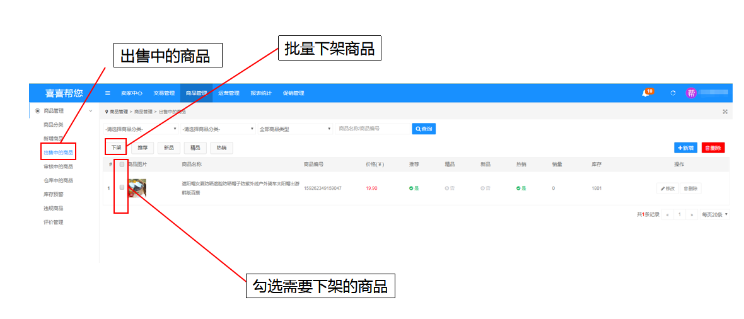The image size is (744, 319).
Task: Open the 商品管理 top menu tab
Action: click(197, 93)
